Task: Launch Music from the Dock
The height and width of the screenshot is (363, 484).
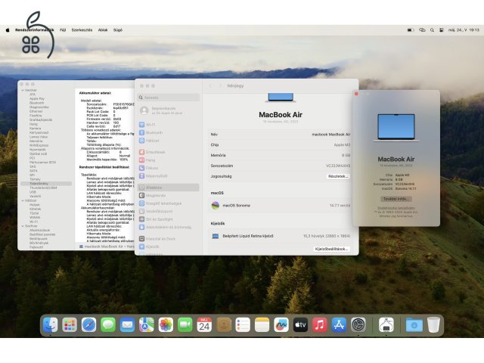Action: pos(320,324)
